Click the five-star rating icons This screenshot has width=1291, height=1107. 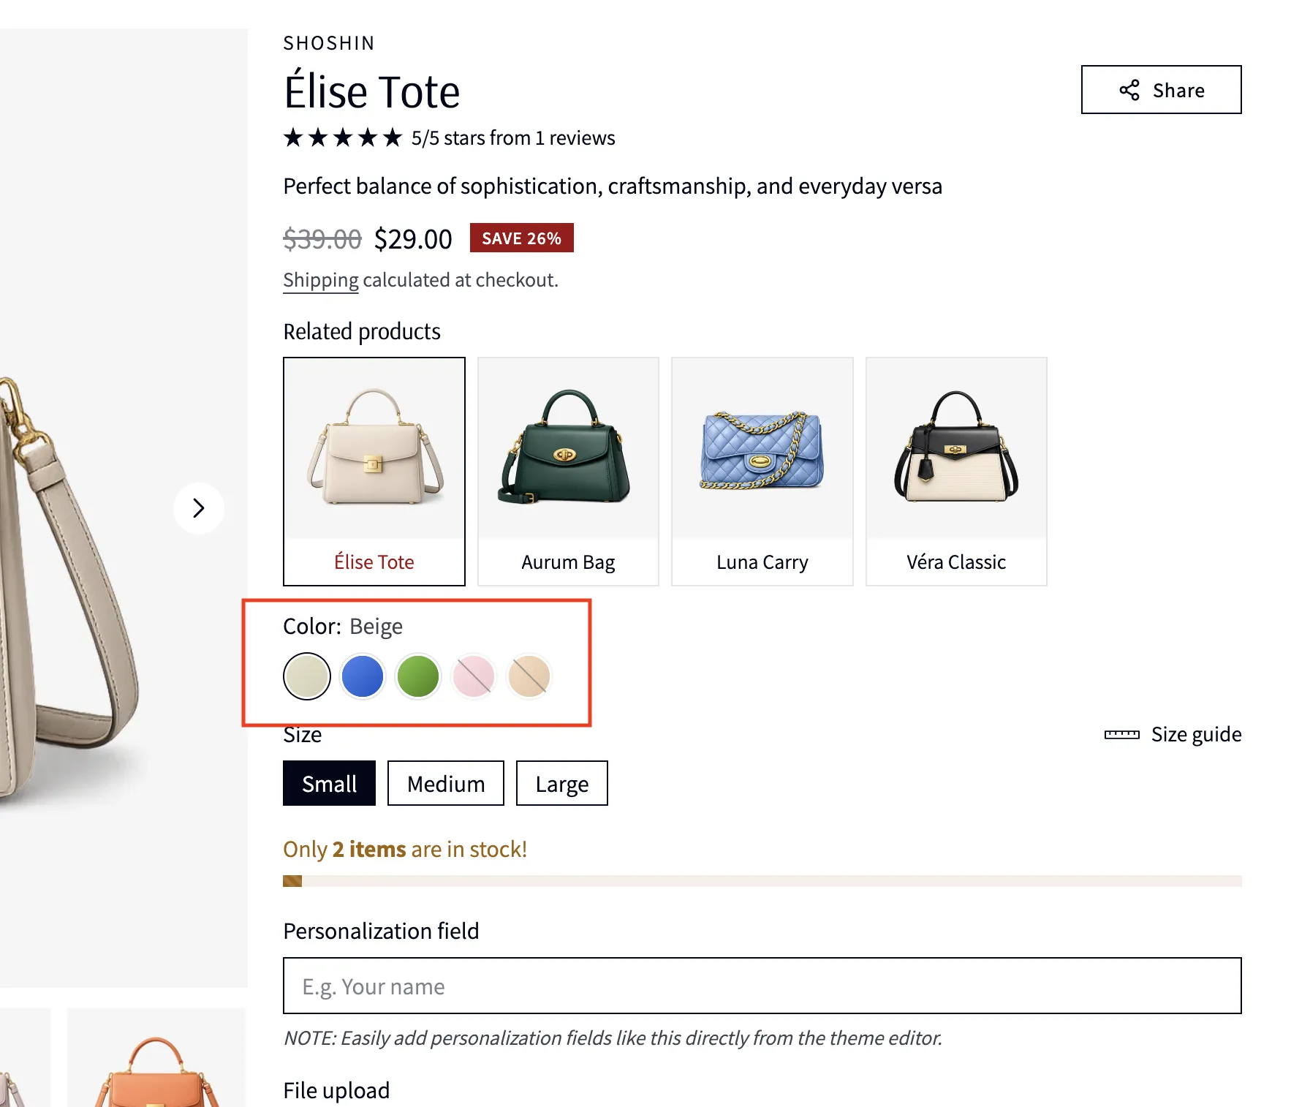[343, 137]
